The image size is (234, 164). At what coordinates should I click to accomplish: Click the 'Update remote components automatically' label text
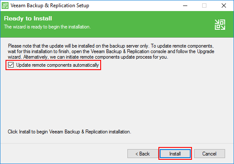click(x=57, y=65)
